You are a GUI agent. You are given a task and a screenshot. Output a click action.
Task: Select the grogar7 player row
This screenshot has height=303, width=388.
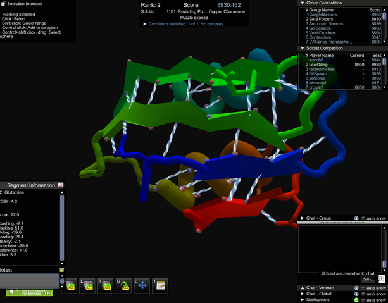coord(343,87)
